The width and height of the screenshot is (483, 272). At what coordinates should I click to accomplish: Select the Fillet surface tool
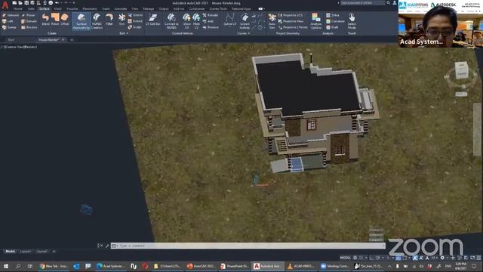point(109,20)
